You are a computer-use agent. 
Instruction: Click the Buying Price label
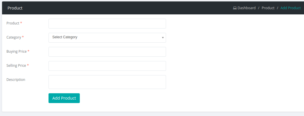pos(16,51)
